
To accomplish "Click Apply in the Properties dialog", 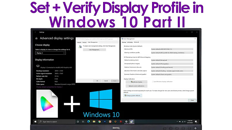I will 115,81.
